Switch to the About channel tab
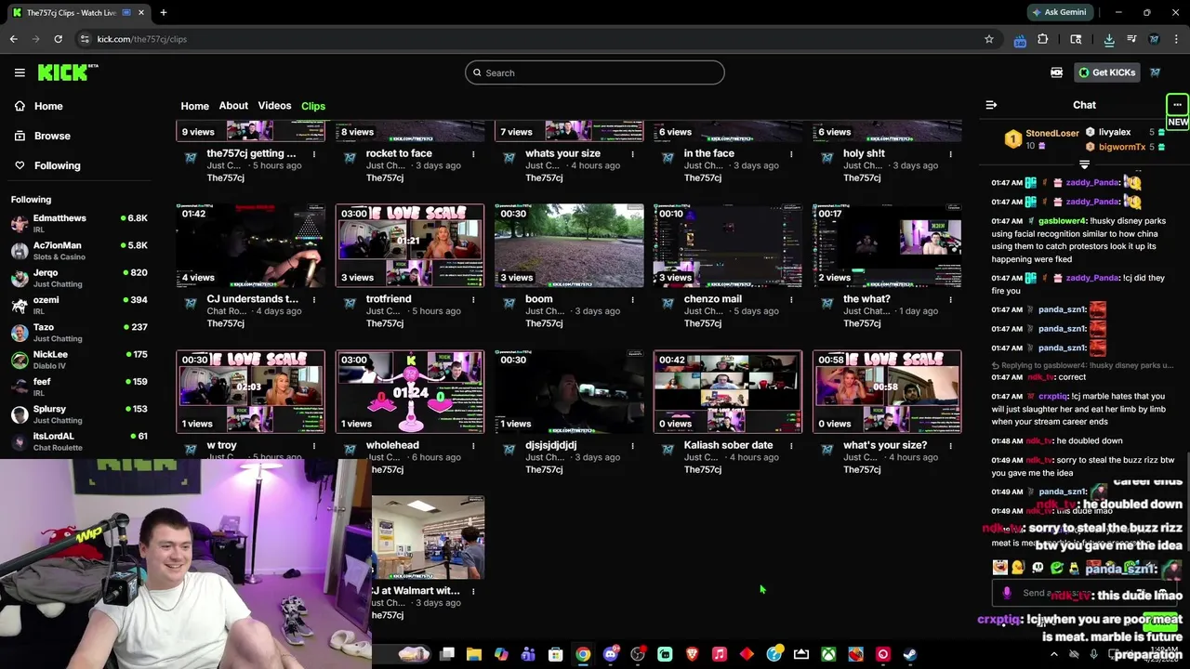Image resolution: width=1190 pixels, height=669 pixels. click(233, 106)
